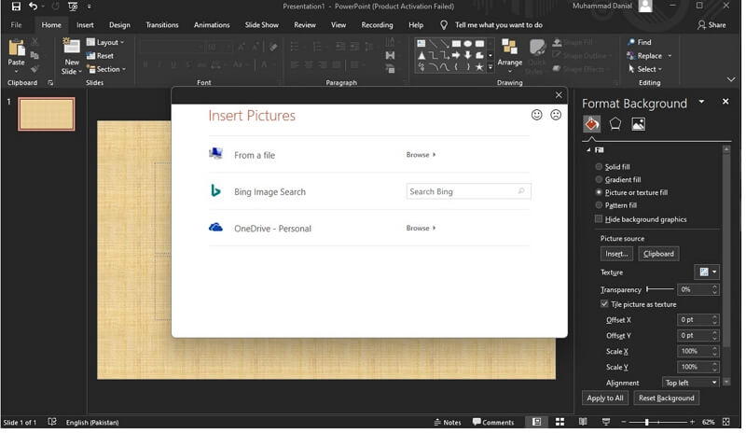Open the Alignment Top left dropdown
The height and width of the screenshot is (433, 746).
(x=690, y=383)
